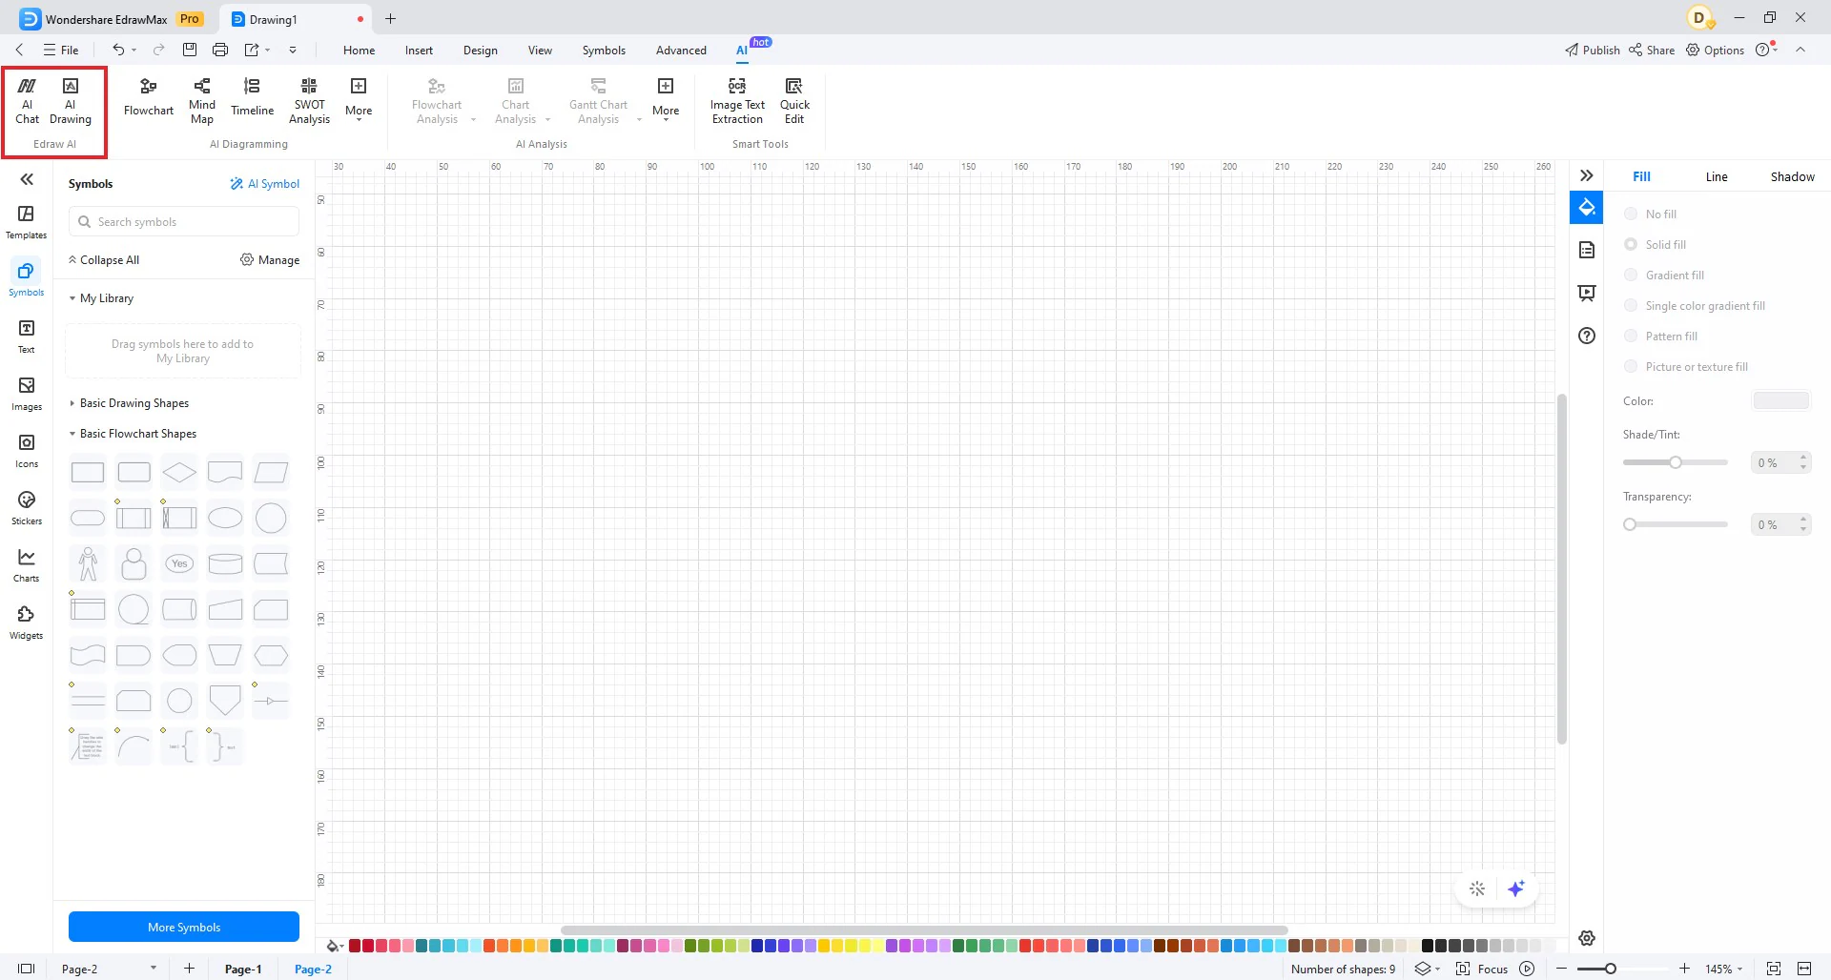Switch to the Symbols ribbon tab
Image resolution: width=1831 pixels, height=980 pixels.
(604, 50)
